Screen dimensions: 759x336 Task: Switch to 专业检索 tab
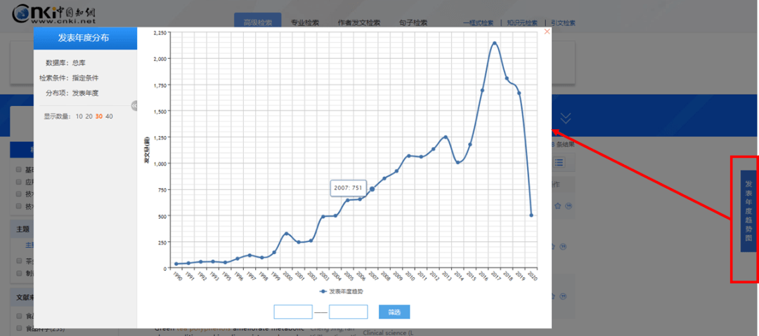point(305,22)
